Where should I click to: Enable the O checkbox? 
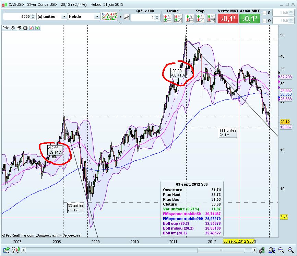(x=264, y=21)
